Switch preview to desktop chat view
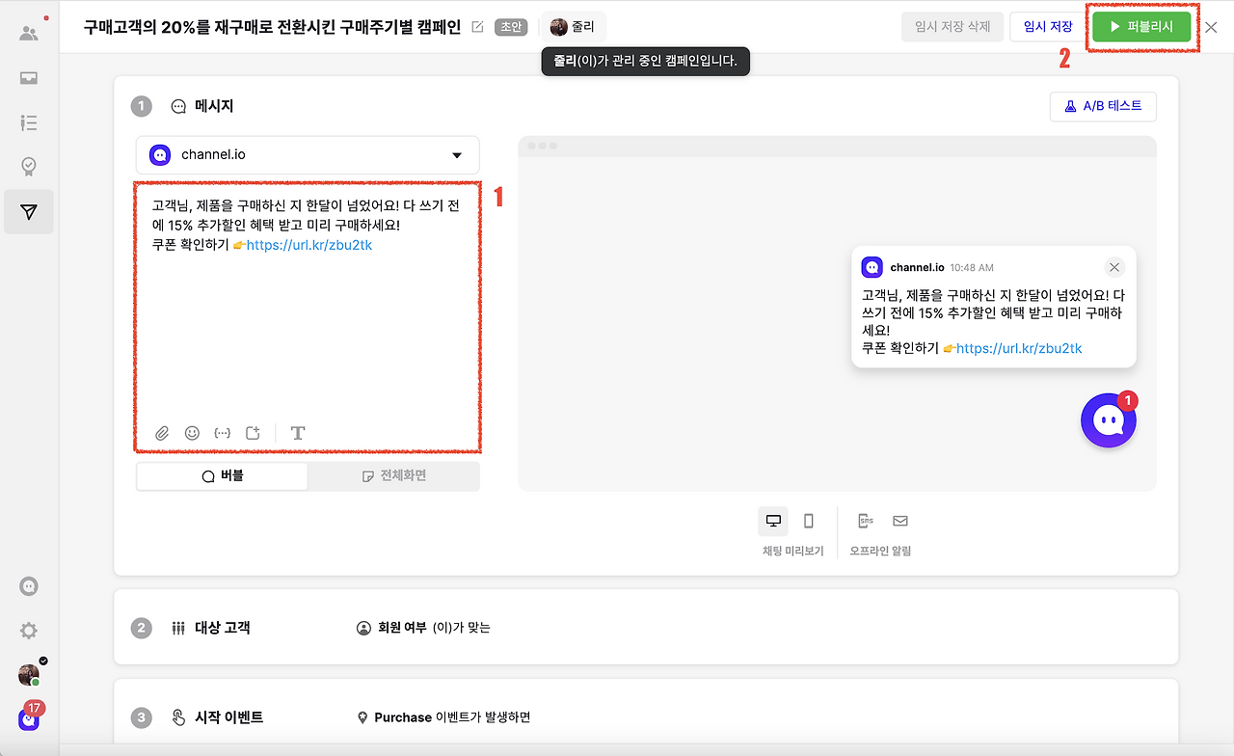Viewport: 1234px width, 756px height. click(x=773, y=521)
